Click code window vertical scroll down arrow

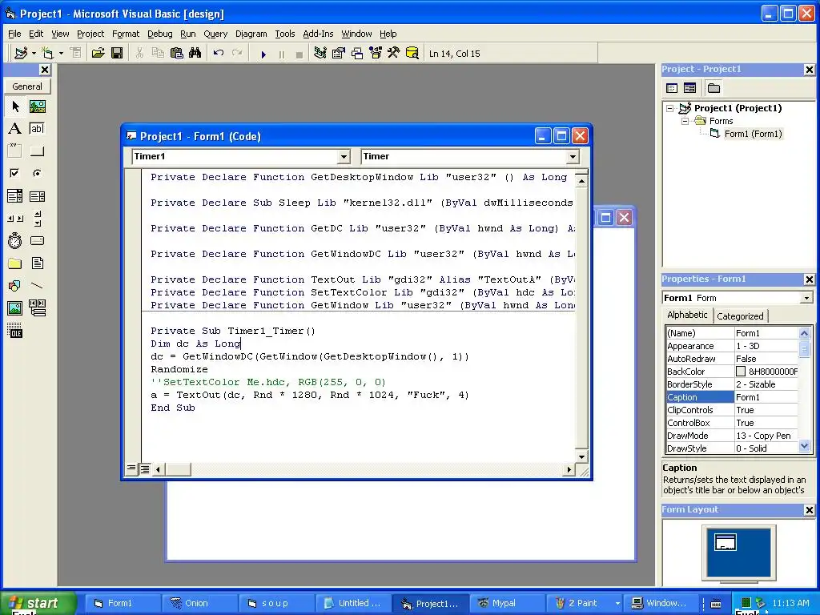581,456
